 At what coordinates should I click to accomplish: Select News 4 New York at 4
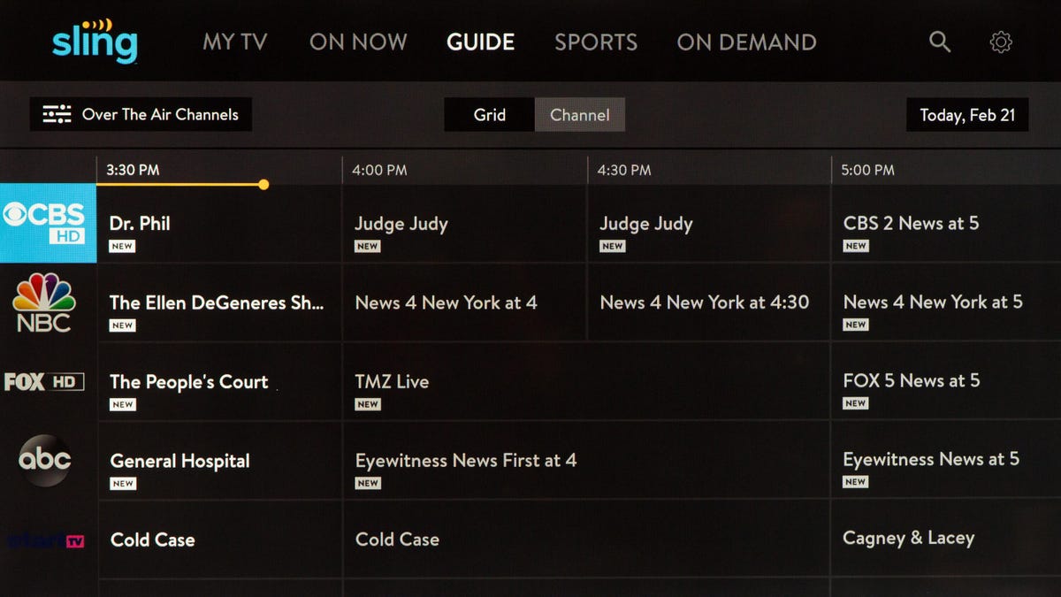click(x=465, y=302)
